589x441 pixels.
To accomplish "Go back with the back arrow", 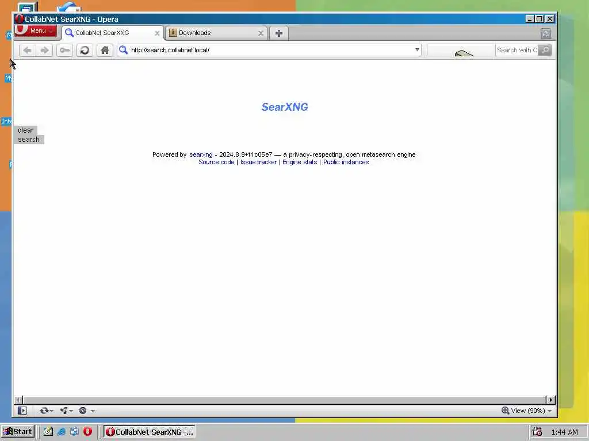I will pos(28,51).
